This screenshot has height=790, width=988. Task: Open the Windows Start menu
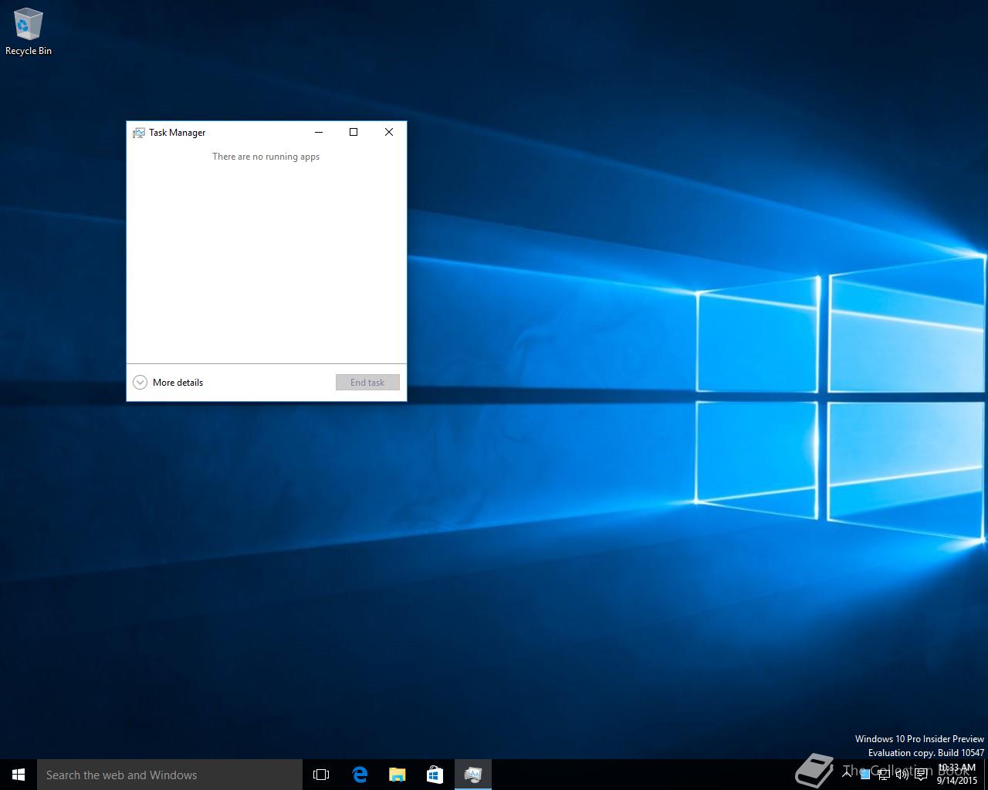coord(19,775)
